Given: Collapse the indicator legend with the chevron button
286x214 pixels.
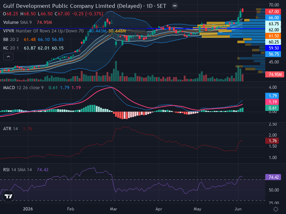Looking at the screenshot, I should click(8, 57).
